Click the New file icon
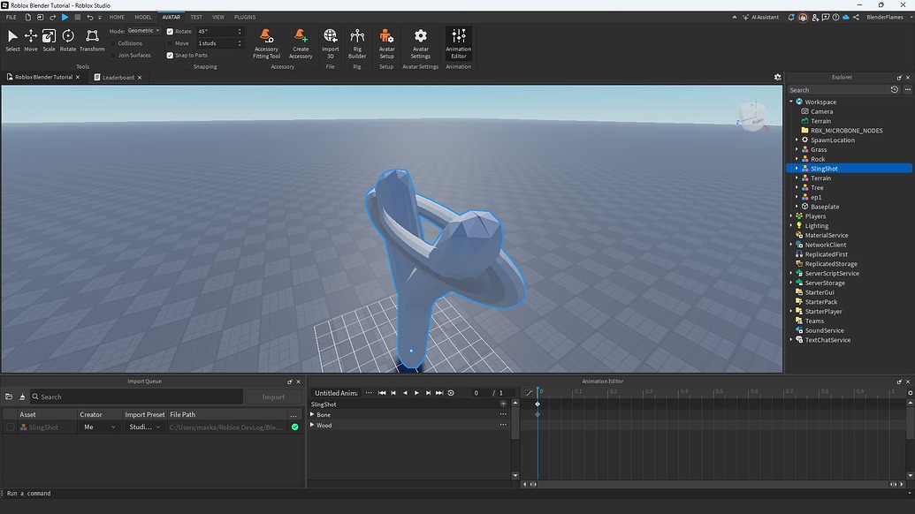 (x=27, y=18)
